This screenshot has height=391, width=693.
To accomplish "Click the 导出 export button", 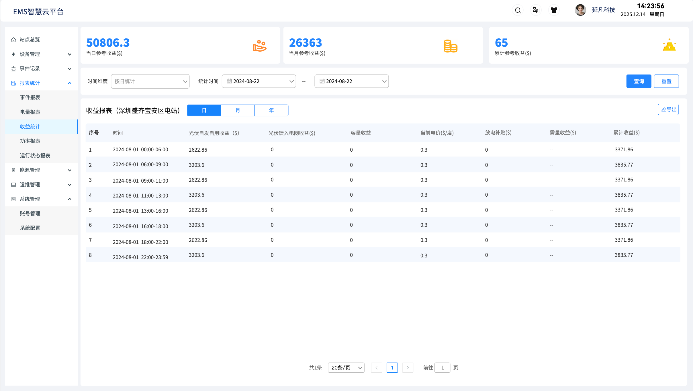I will pyautogui.click(x=668, y=110).
